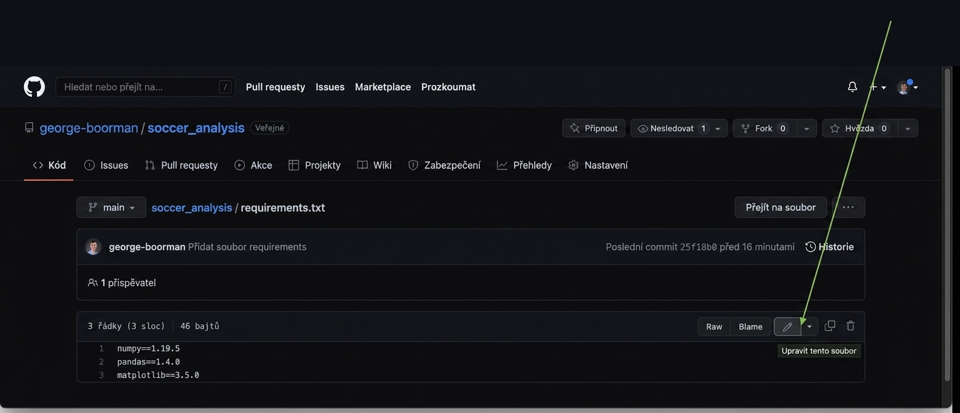Click Pull requesty in top navigation
Viewport: 960px width, 413px height.
coord(276,87)
